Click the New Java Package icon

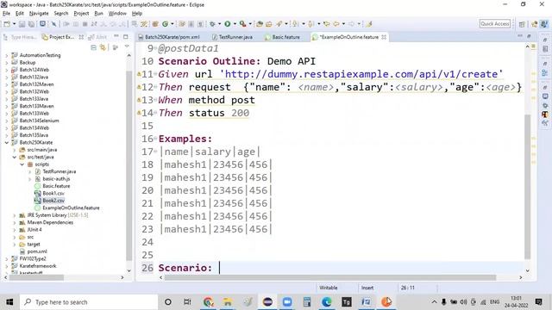155,24
